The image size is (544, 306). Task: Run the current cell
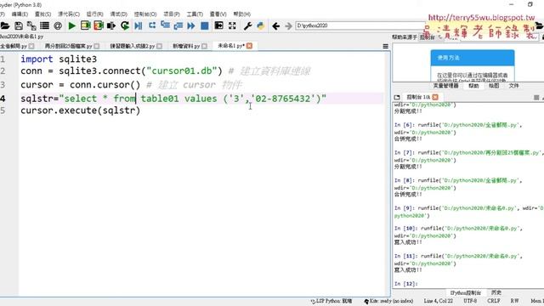tap(85, 25)
